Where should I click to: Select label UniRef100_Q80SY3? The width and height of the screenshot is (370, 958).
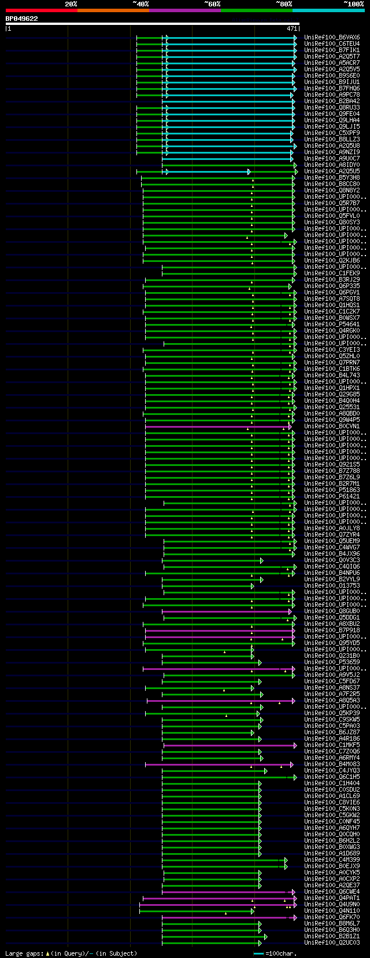(332, 222)
